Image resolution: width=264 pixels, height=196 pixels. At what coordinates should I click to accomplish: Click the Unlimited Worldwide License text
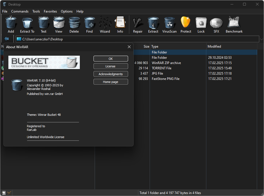click(x=45, y=137)
